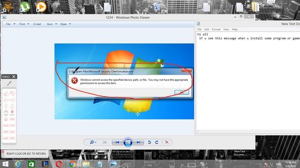This screenshot has height=168, width=300.
Task: Open the zoom magnifier control
Action: [93, 142]
